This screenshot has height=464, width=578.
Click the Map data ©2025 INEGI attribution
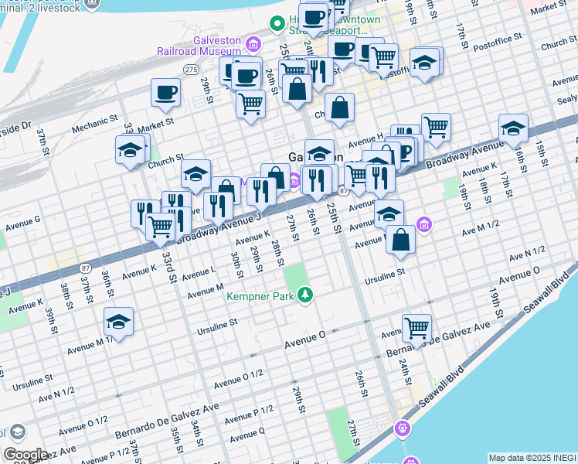[x=532, y=459]
